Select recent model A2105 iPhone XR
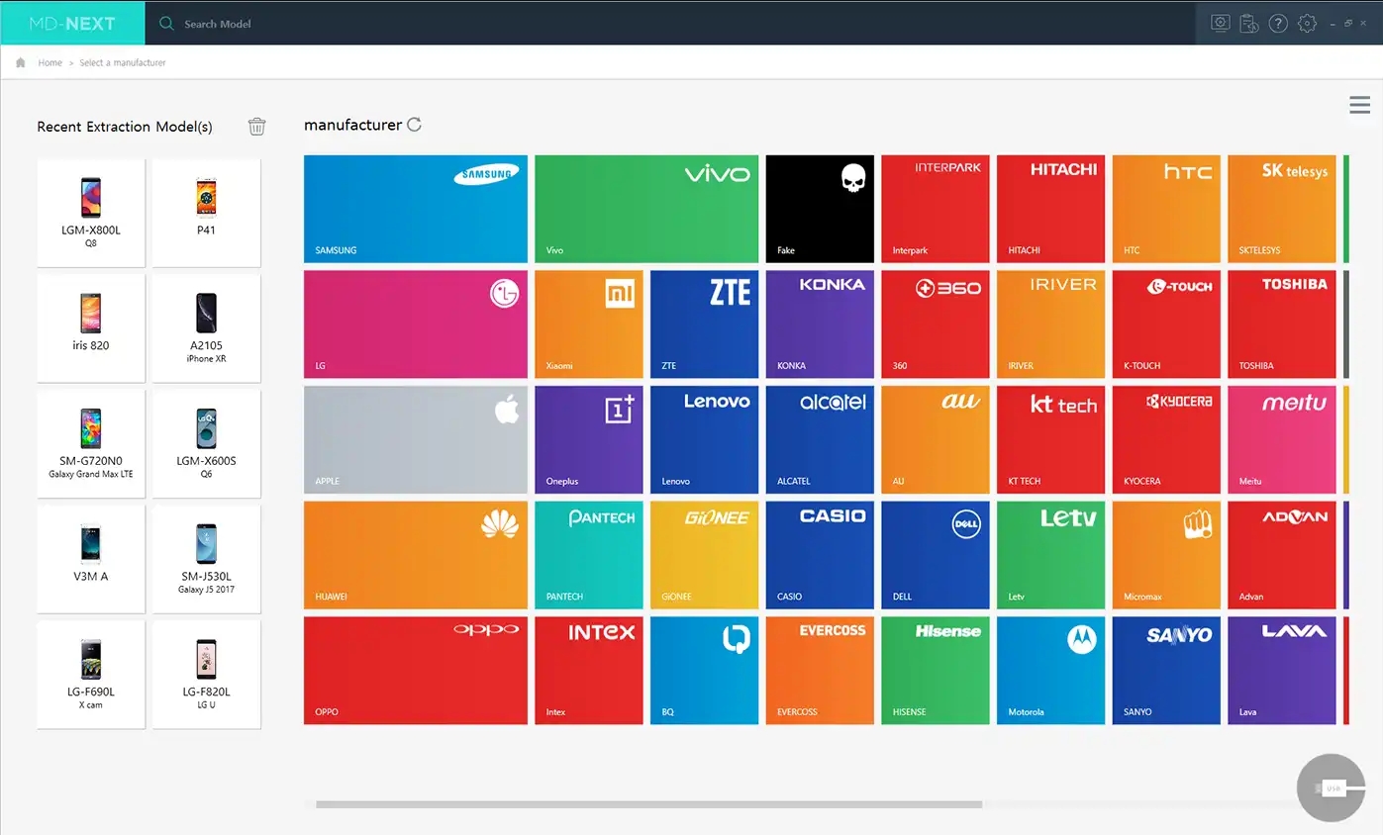 point(206,328)
